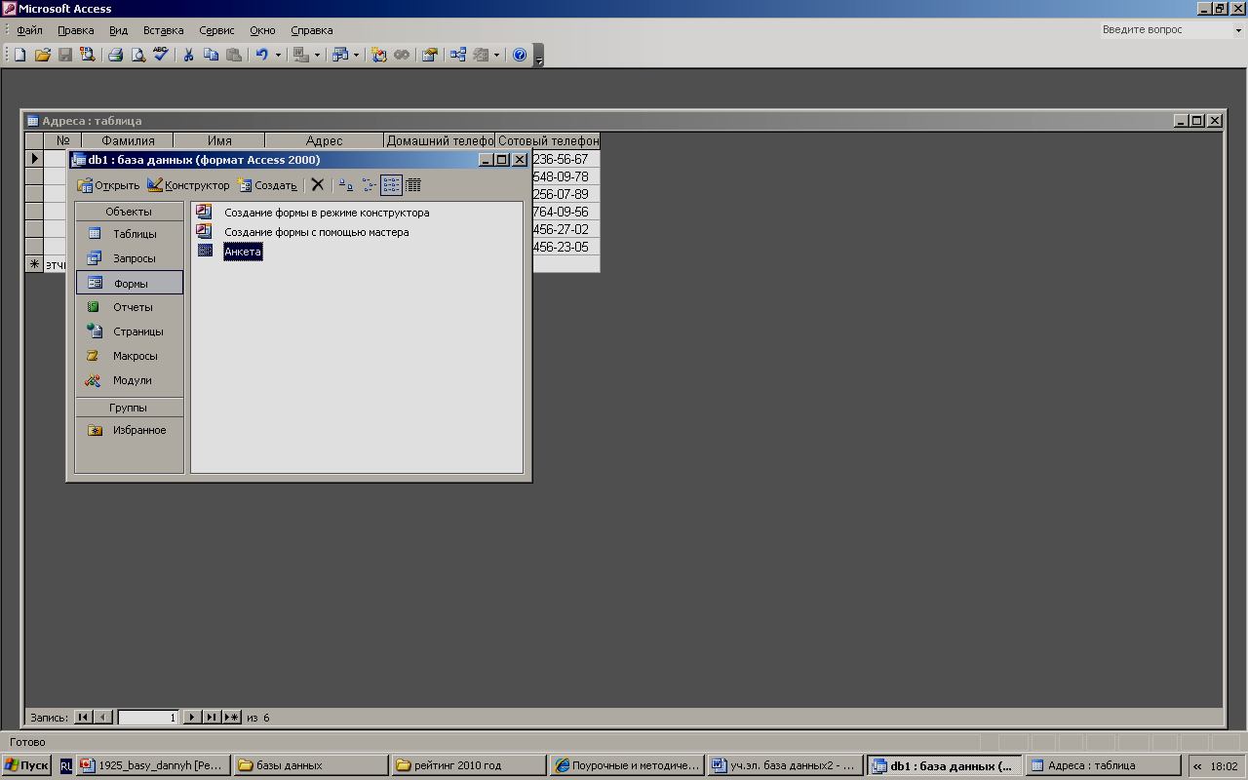Click the Save disk icon

[x=65, y=55]
